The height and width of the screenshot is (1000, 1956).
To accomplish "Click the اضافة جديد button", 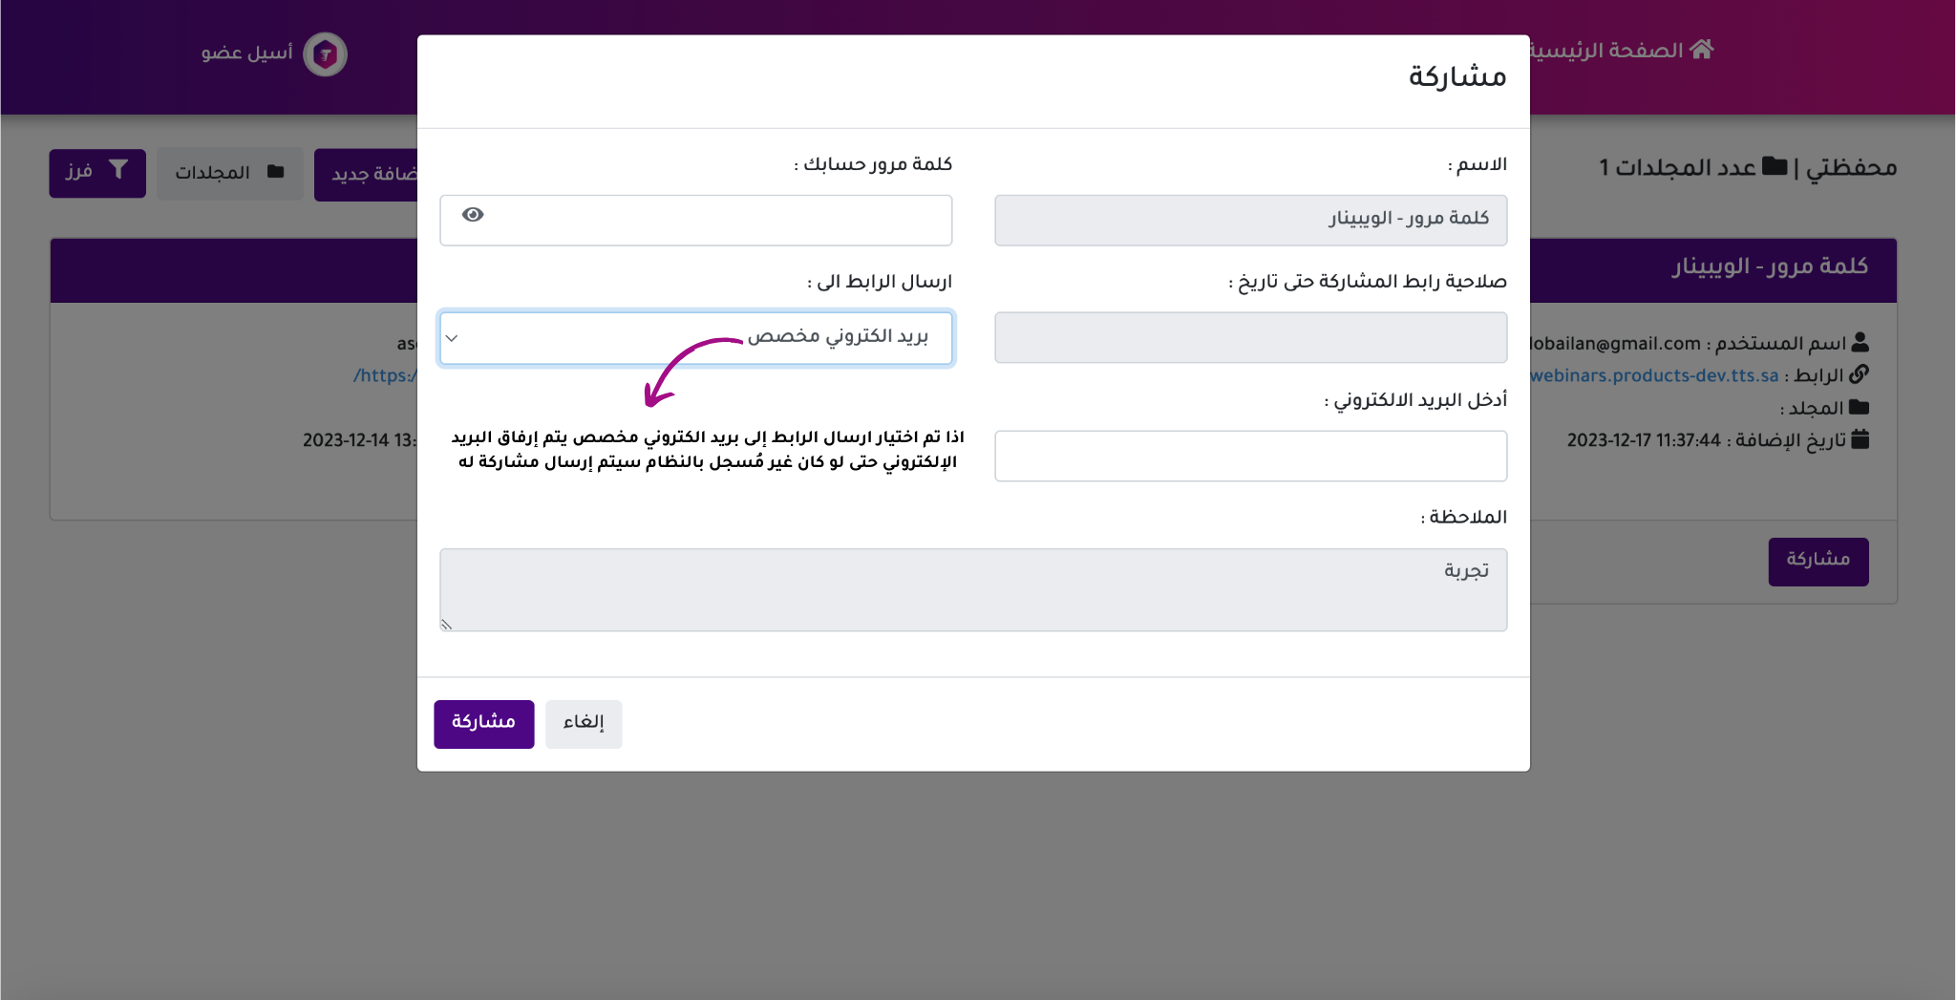I will coord(368,174).
